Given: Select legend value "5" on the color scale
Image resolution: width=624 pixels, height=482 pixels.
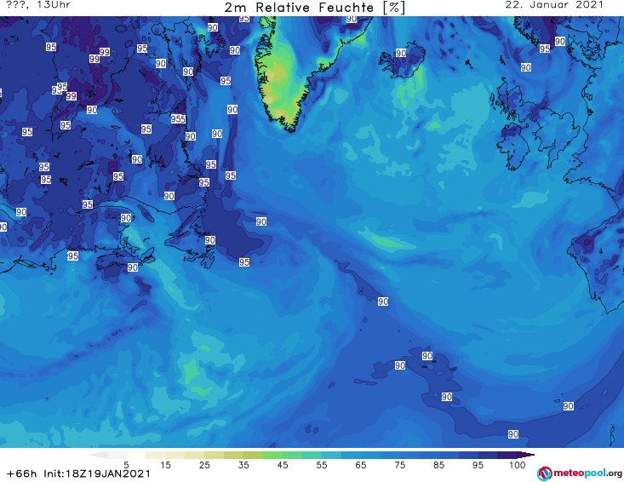Looking at the screenshot, I should coord(127,465).
